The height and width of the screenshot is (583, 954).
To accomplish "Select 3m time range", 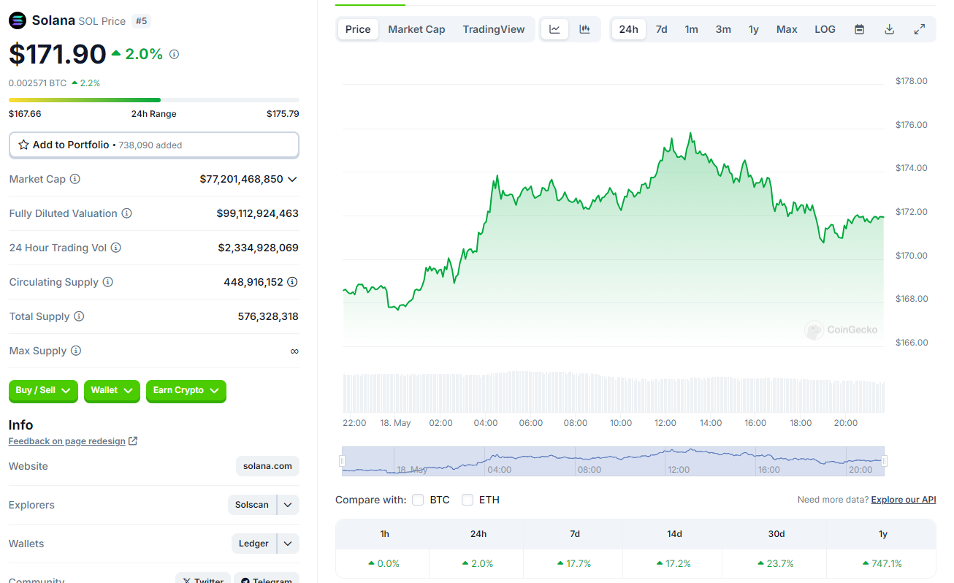I will click(x=723, y=29).
